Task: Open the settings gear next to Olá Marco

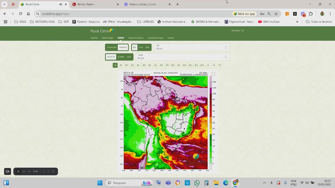Action: pyautogui.click(x=243, y=31)
